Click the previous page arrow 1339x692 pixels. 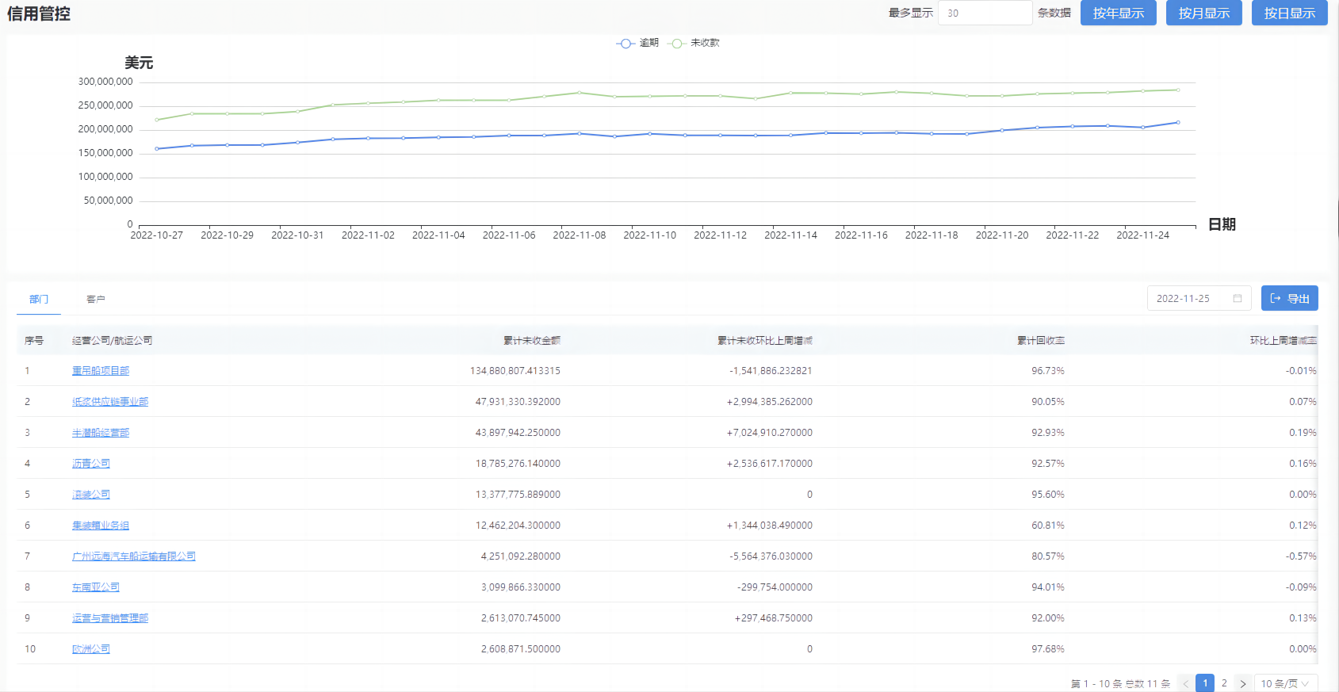tap(1186, 683)
